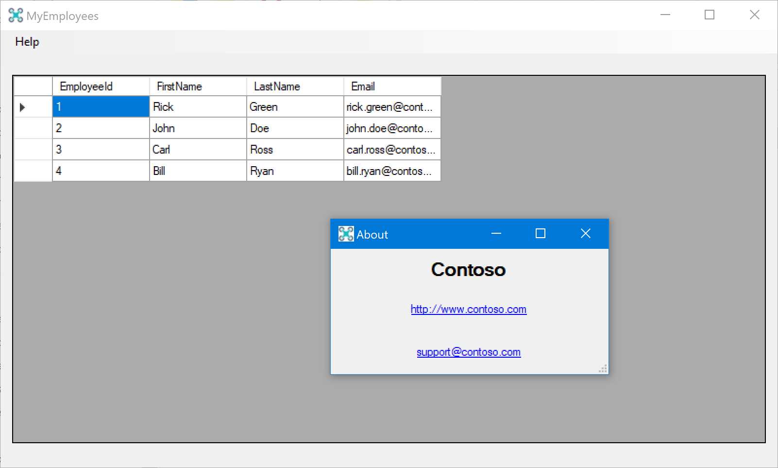Screen dimensions: 778x468
Task: Click the Contoso heading in About dialog
Action: coord(469,270)
